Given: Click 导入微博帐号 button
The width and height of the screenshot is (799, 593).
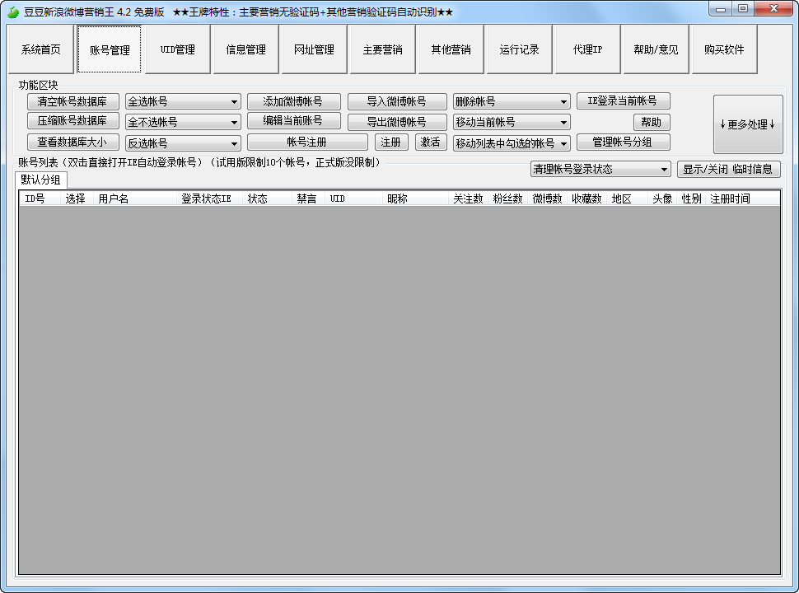Looking at the screenshot, I should (x=397, y=101).
